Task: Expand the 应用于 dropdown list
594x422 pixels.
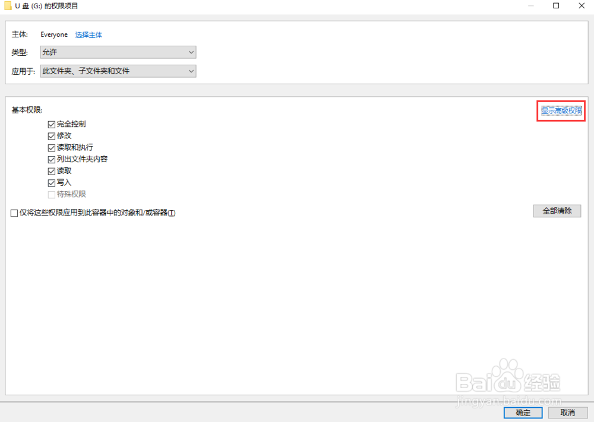Action: tap(118, 71)
